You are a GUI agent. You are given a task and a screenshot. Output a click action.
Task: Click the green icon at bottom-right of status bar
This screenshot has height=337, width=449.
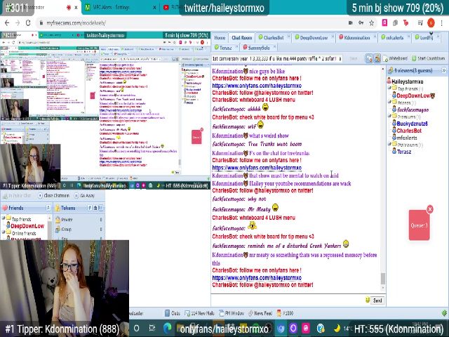[x=444, y=313]
